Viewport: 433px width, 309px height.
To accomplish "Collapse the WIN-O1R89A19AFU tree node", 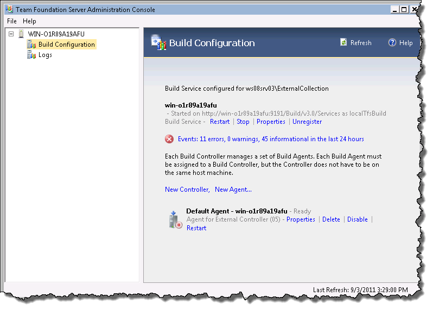I will tap(12, 34).
